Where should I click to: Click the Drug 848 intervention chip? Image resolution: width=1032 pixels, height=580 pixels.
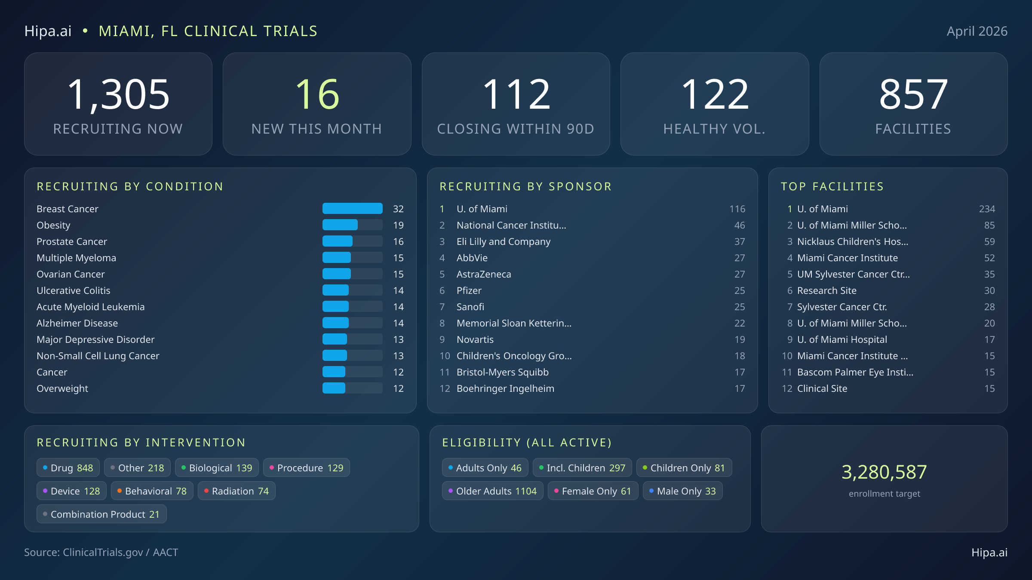[x=68, y=467]
